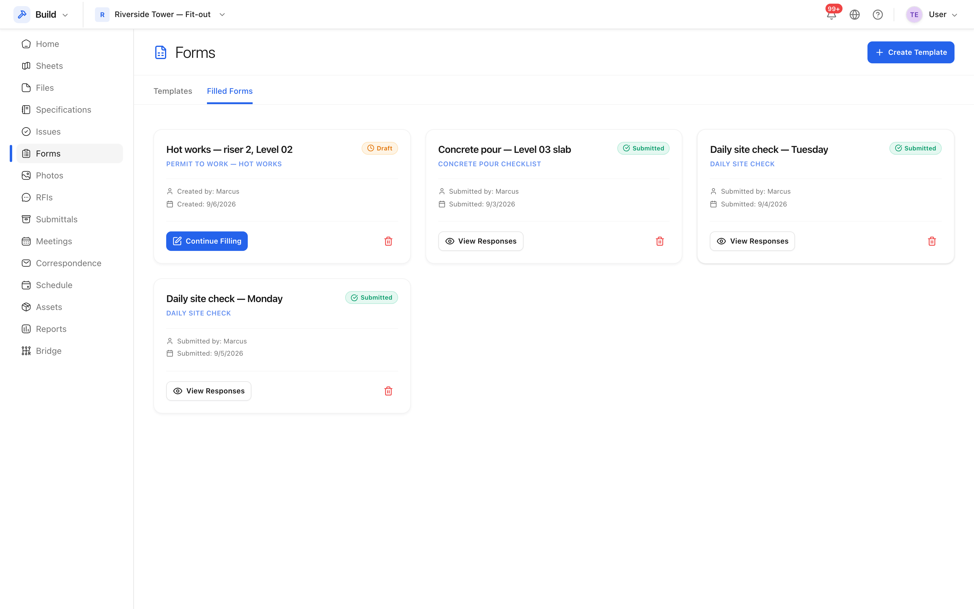Switch to the Templates tab

[173, 91]
